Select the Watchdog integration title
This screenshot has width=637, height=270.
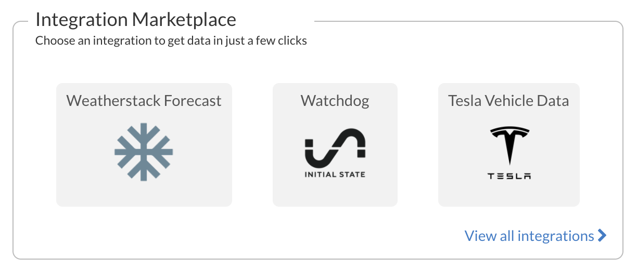335,100
